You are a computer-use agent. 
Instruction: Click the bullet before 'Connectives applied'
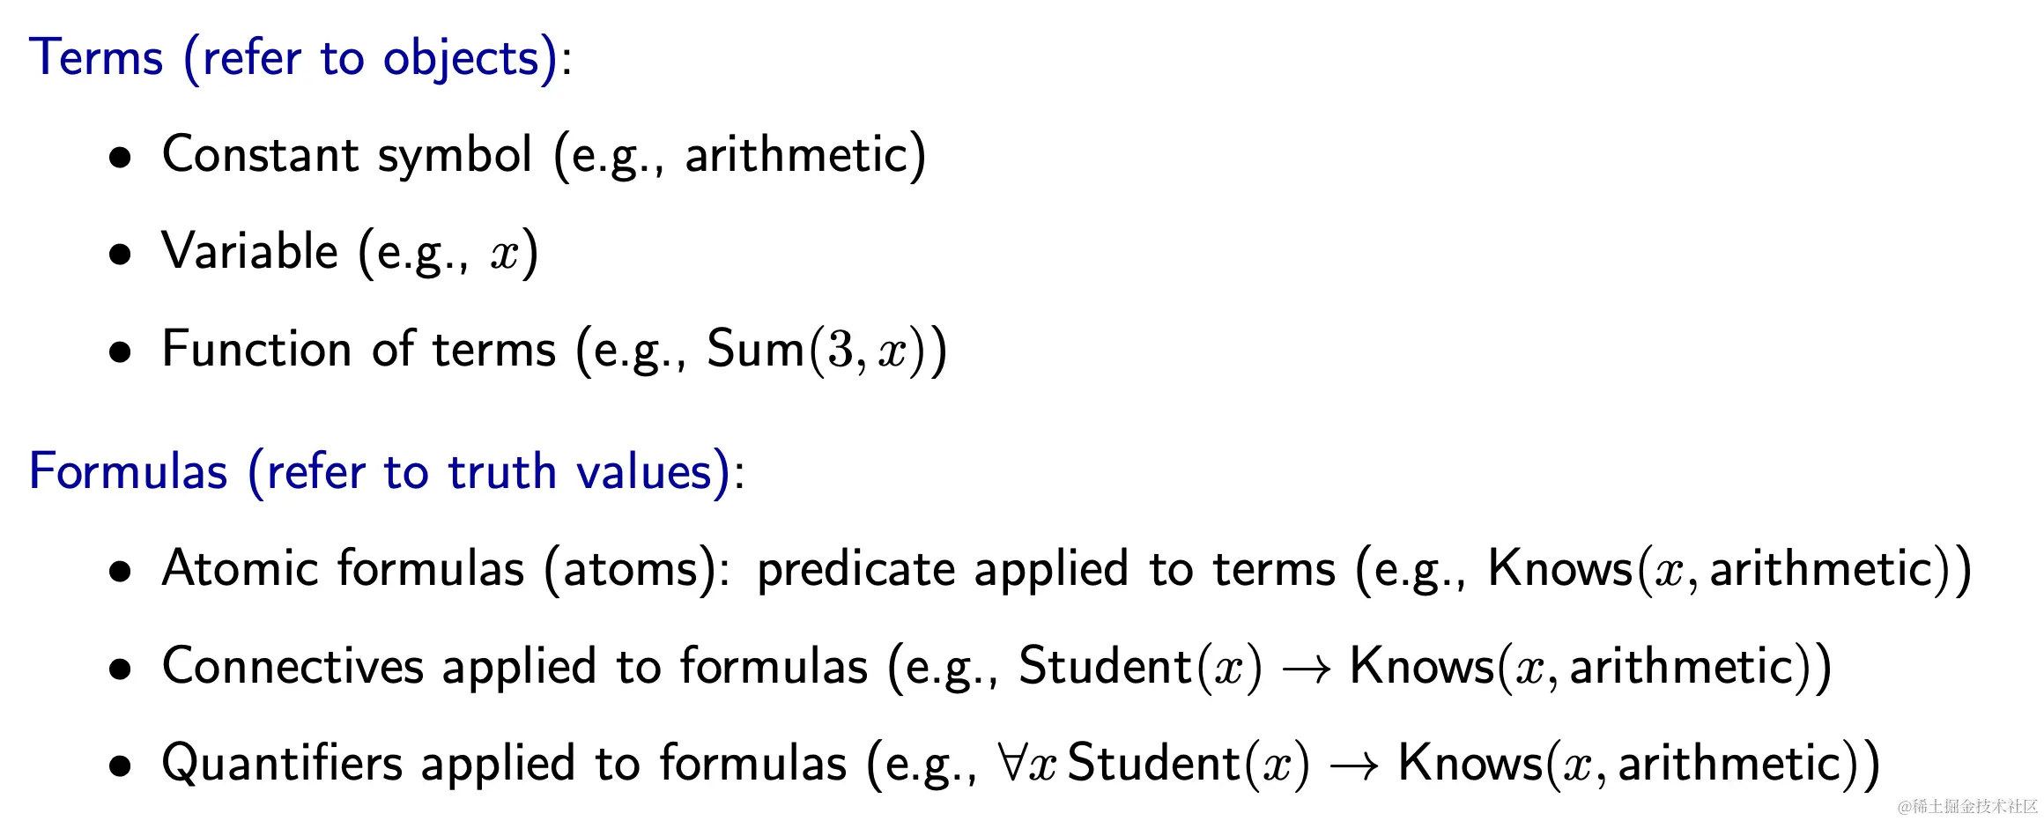[x=120, y=669]
